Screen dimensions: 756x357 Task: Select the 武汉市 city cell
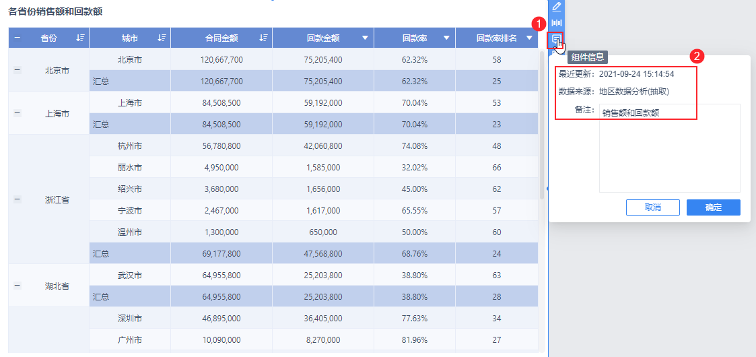coord(130,275)
